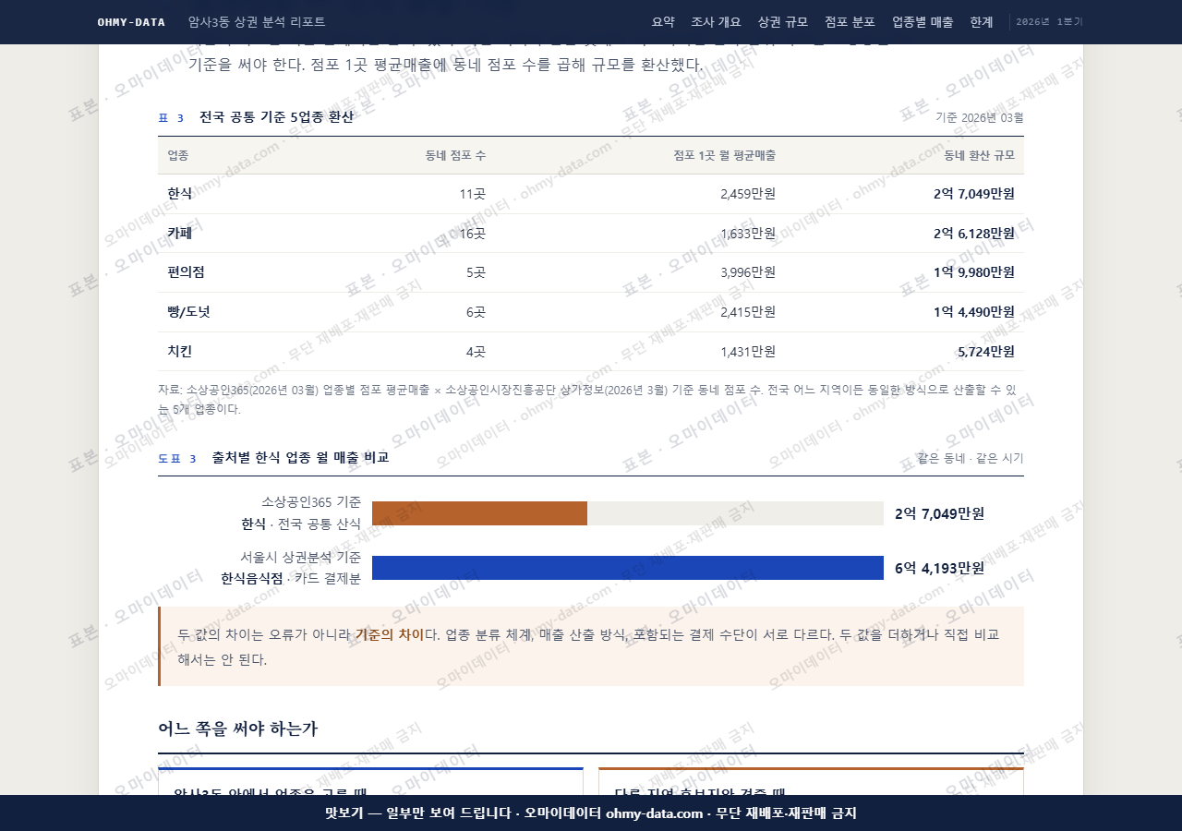1182x831 pixels.
Task: Click the 6억 4,193만원 chart value
Action: 940,568
